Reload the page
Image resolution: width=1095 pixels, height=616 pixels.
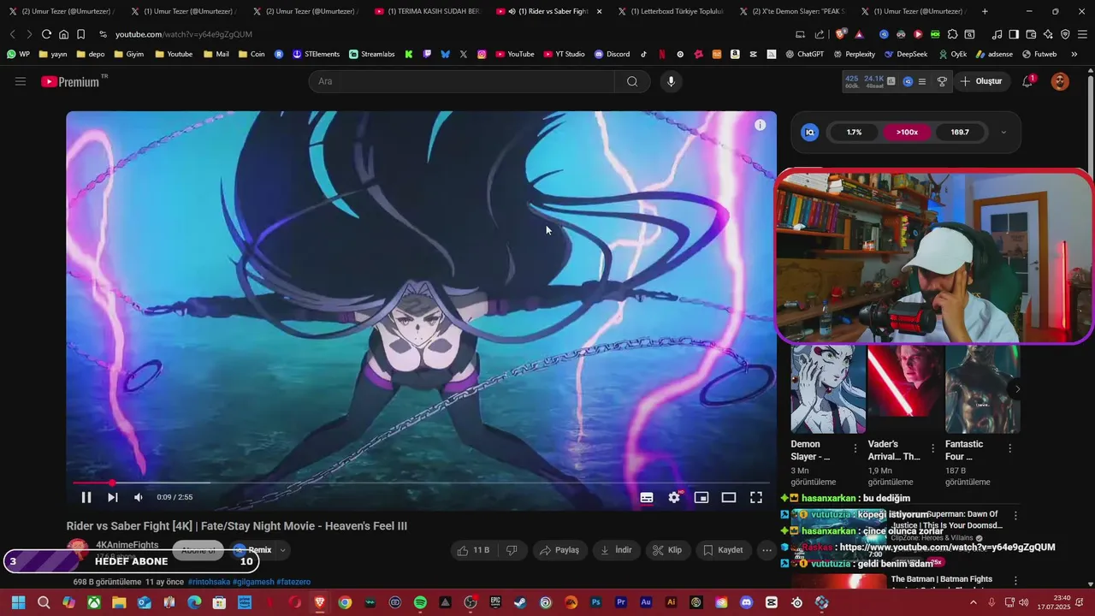[x=46, y=34]
